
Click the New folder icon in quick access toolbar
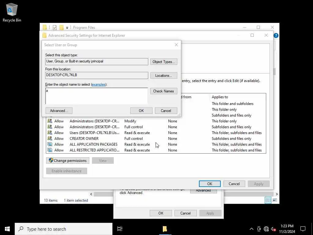click(61, 28)
